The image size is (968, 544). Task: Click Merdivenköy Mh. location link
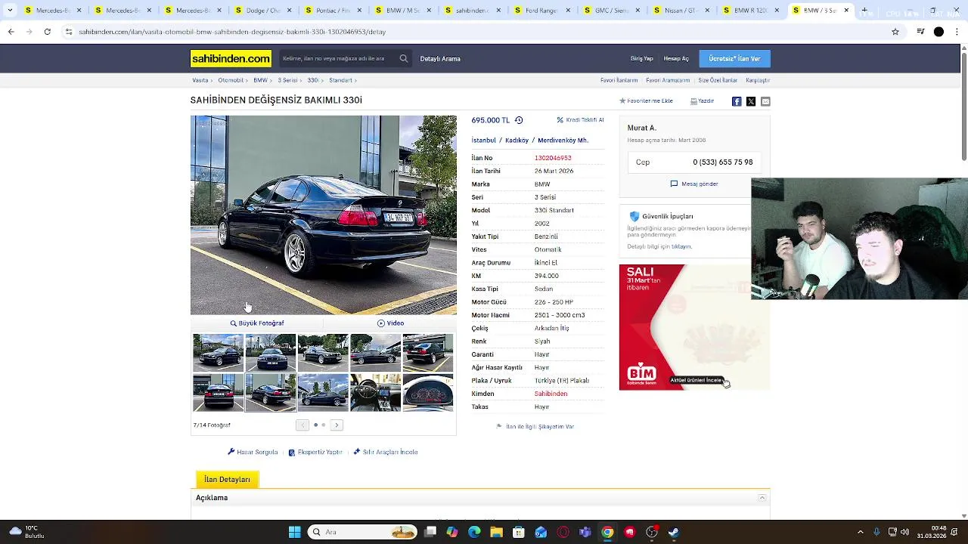pos(563,141)
